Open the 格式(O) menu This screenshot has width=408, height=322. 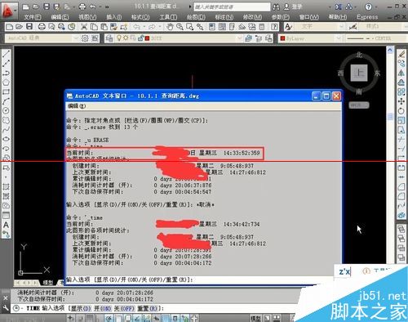click(x=140, y=17)
